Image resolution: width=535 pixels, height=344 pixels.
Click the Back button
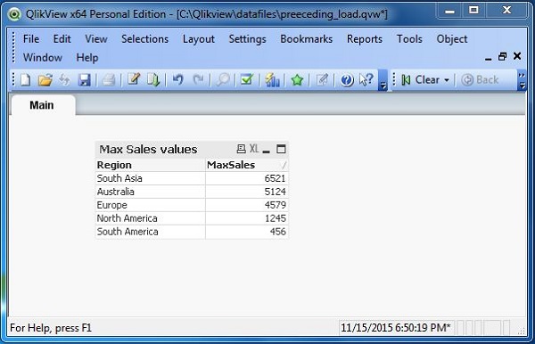[x=480, y=80]
